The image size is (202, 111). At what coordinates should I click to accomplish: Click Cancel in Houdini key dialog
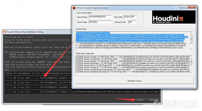(x=153, y=100)
